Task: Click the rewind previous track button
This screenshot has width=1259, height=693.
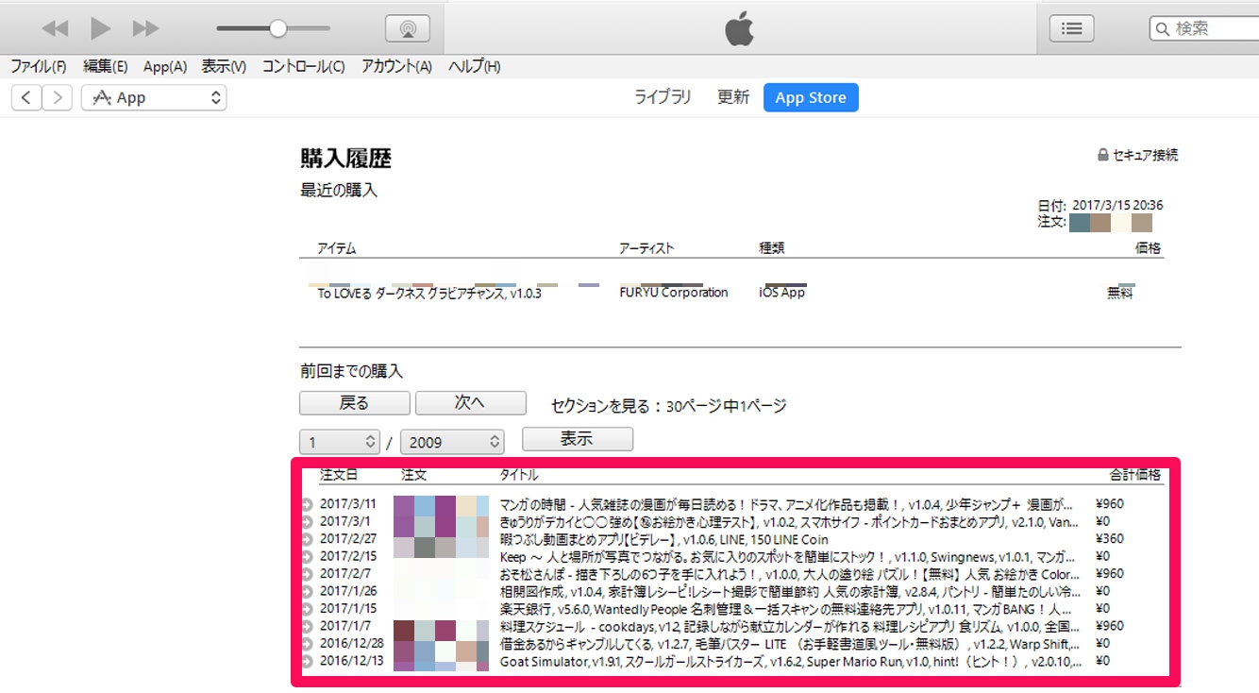Action: [56, 29]
